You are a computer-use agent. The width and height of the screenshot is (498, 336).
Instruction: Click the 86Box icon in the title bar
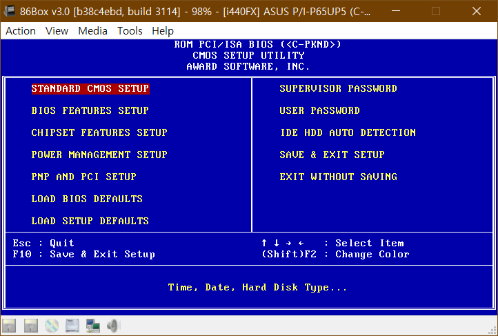click(10, 11)
